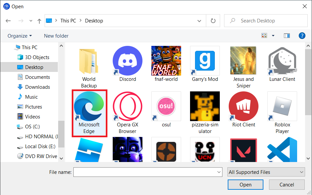Select the fnaf-world file thumbnail
The height and width of the screenshot is (195, 312).
pyautogui.click(x=166, y=61)
